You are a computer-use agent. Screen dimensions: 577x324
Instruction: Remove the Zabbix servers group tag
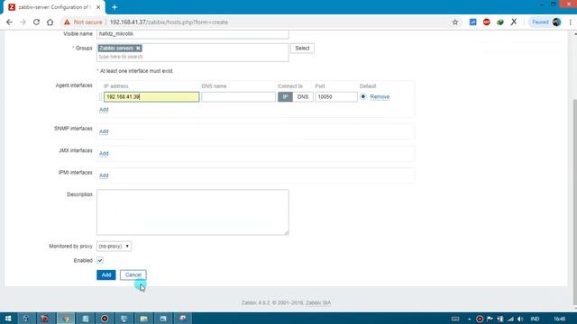click(138, 48)
